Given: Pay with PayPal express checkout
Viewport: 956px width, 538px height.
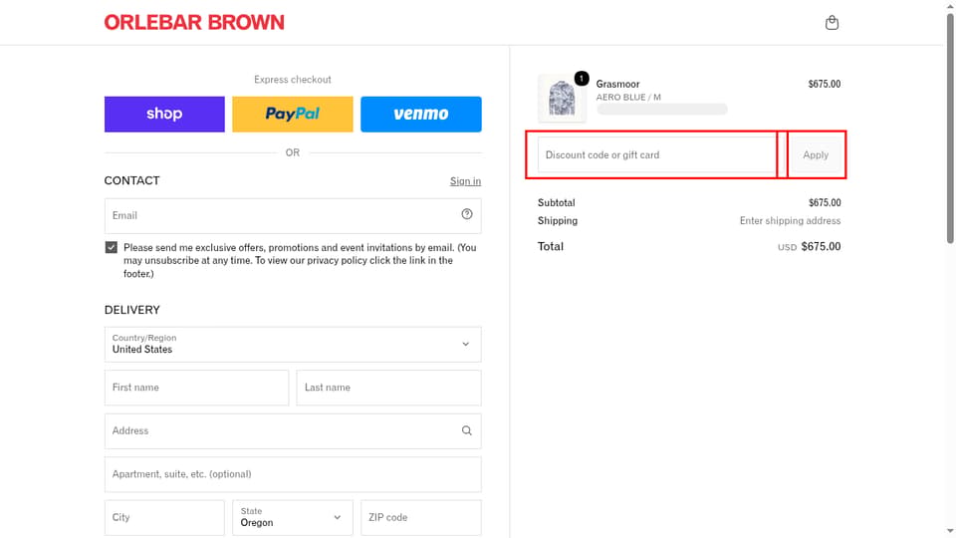Looking at the screenshot, I should pyautogui.click(x=293, y=114).
